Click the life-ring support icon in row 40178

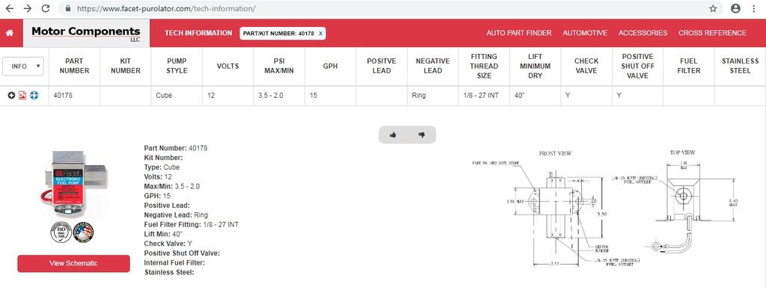(x=34, y=96)
